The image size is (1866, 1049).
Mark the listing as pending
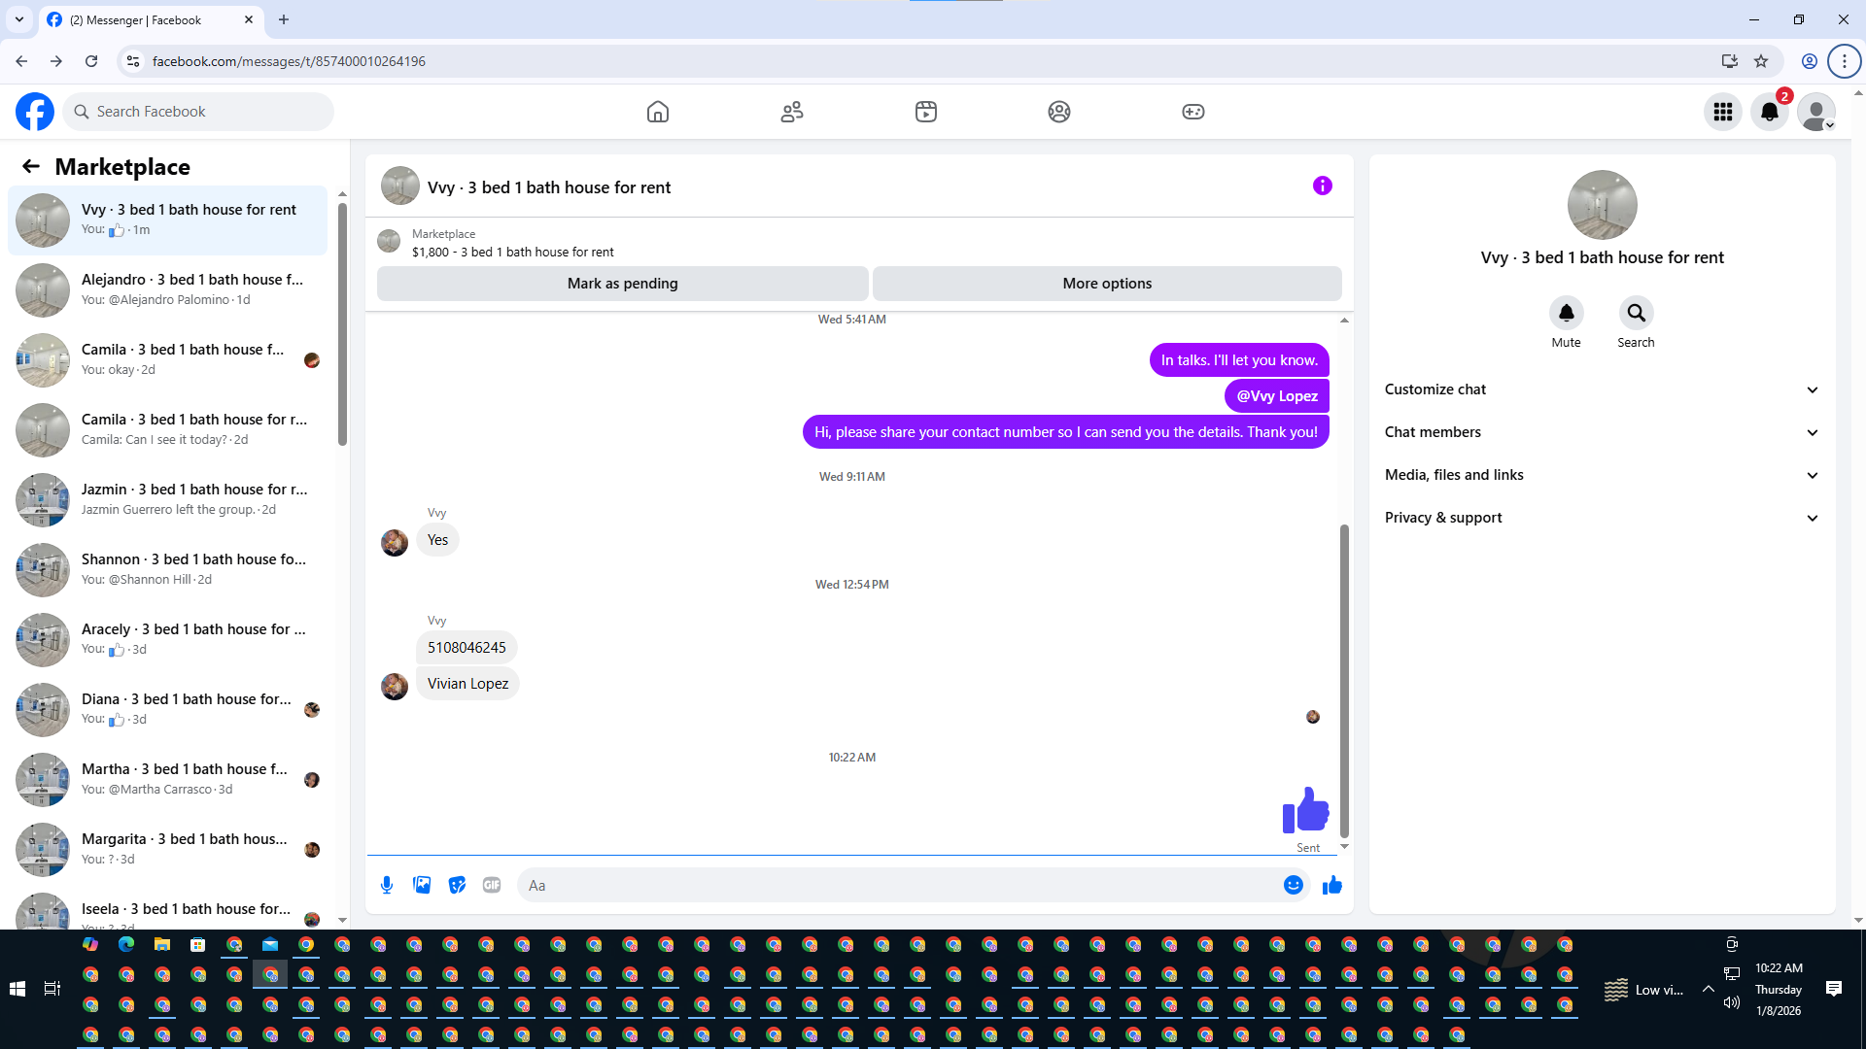pyautogui.click(x=623, y=284)
